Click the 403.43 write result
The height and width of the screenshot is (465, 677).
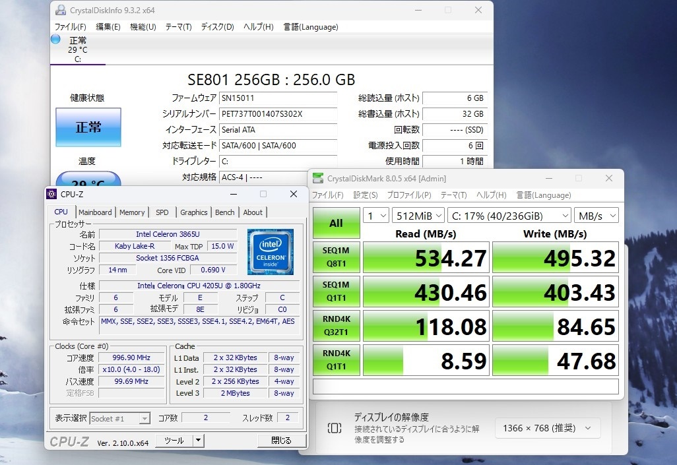tap(555, 292)
